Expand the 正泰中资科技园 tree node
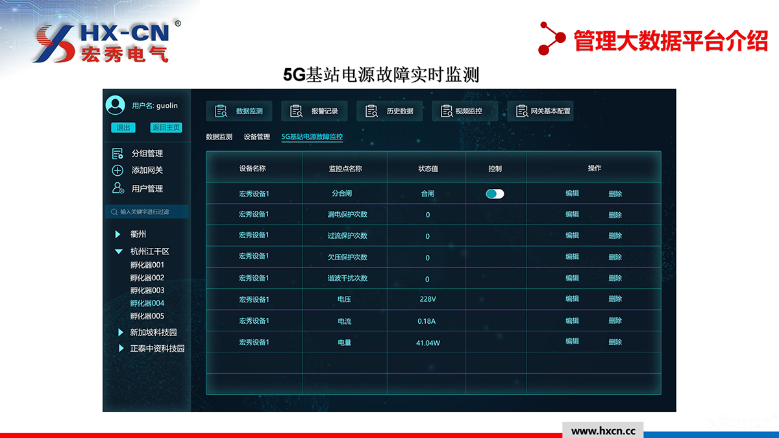779x438 pixels. pyautogui.click(x=121, y=348)
